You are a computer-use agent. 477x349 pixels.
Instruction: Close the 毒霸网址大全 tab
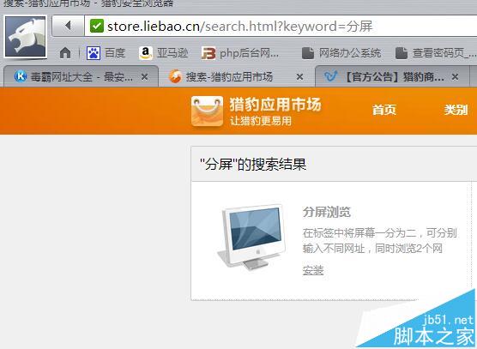[x=145, y=77]
